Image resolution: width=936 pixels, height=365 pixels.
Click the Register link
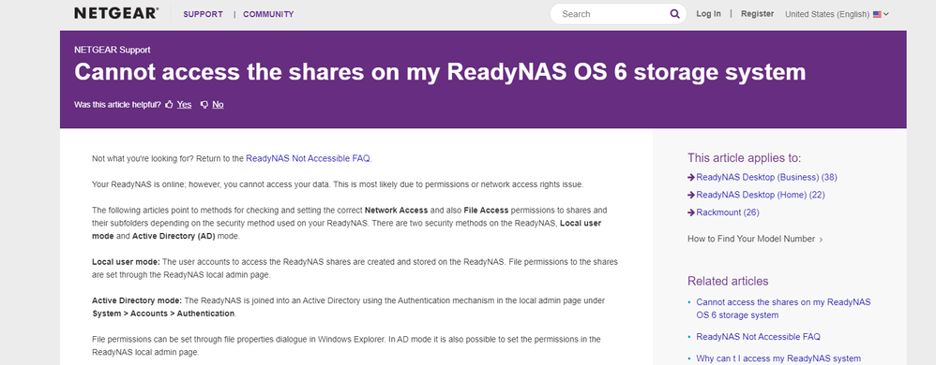pos(758,14)
